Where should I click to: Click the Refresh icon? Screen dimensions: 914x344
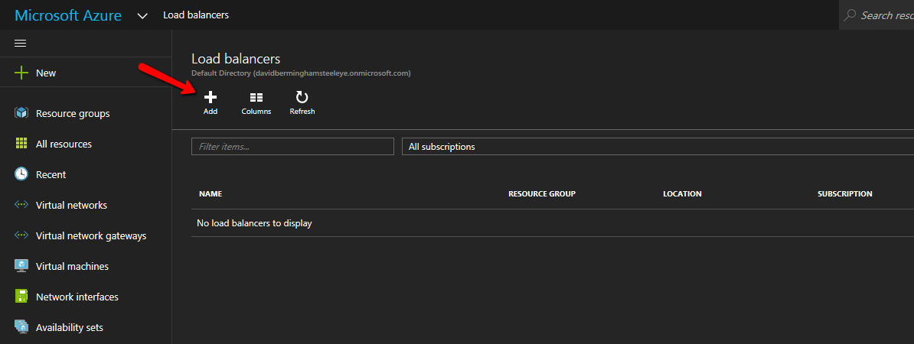click(x=302, y=97)
